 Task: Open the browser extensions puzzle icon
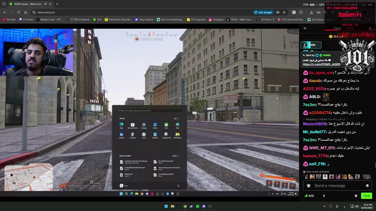(x=301, y=12)
